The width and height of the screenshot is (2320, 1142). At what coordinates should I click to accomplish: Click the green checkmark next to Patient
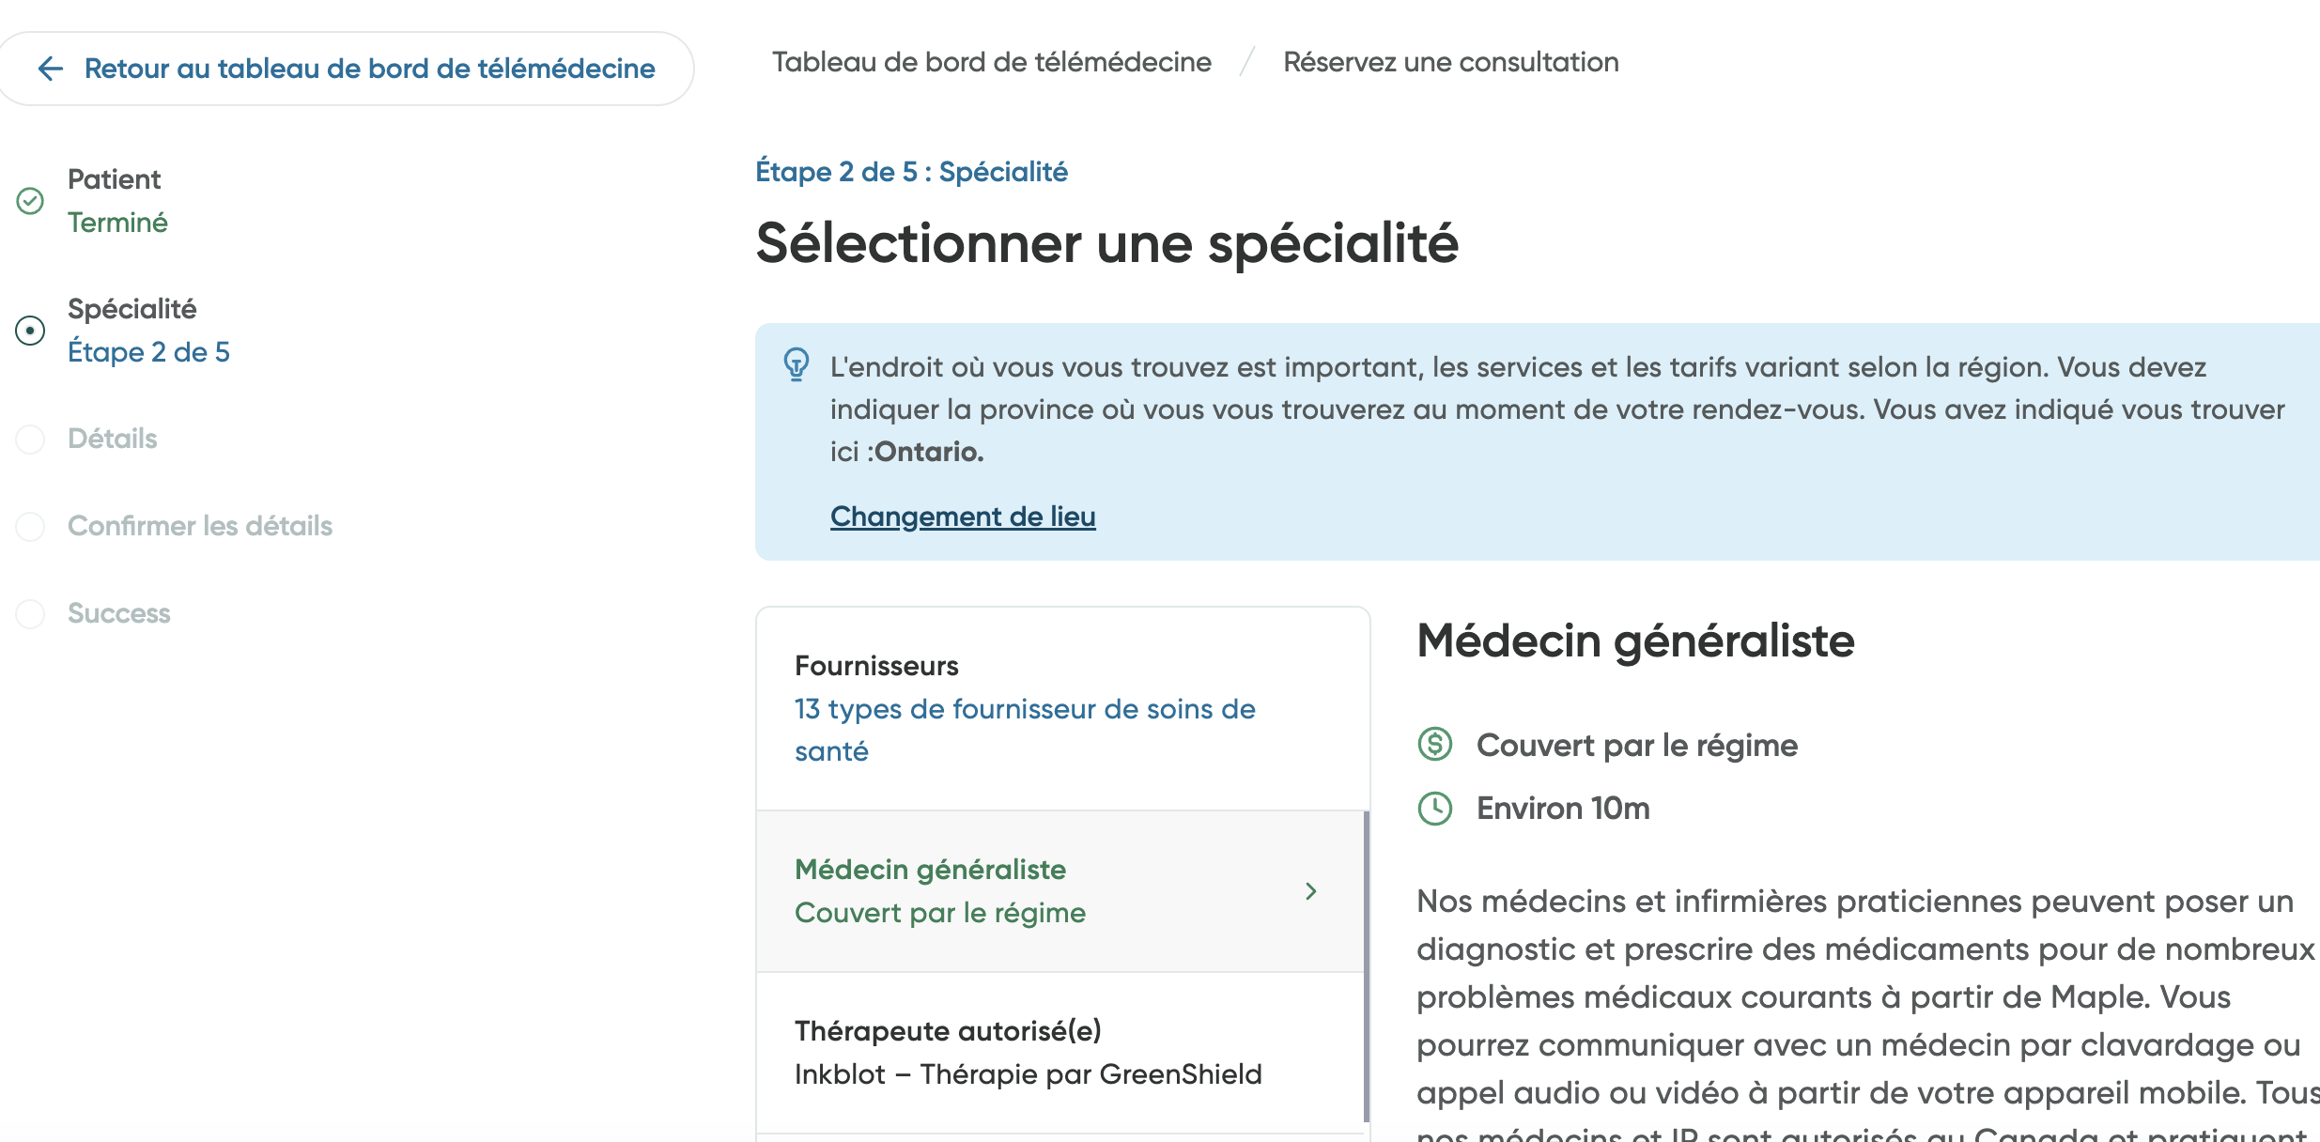pos(31,200)
